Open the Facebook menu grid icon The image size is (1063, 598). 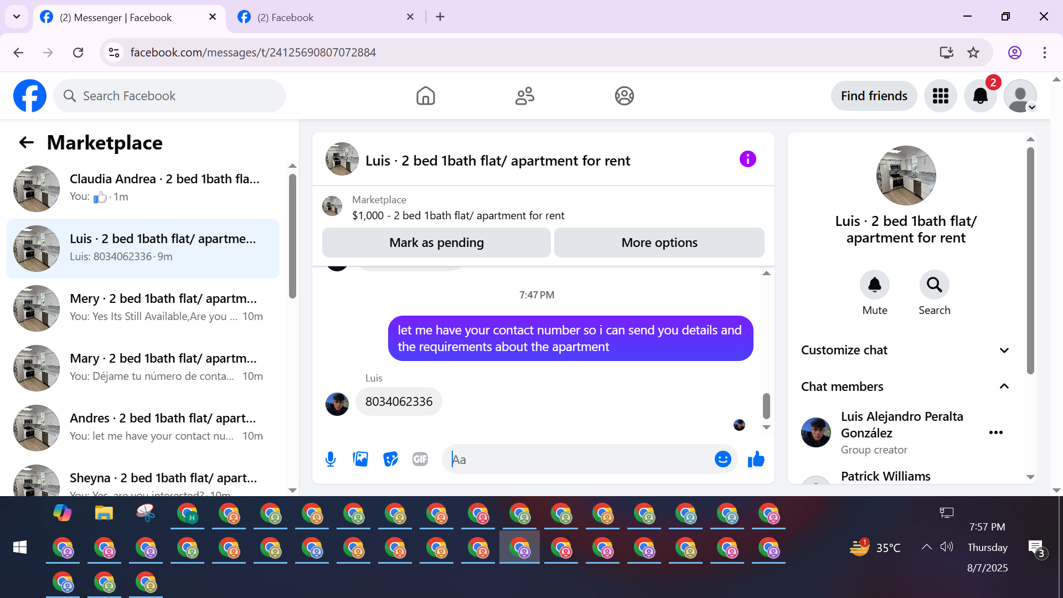tap(941, 96)
